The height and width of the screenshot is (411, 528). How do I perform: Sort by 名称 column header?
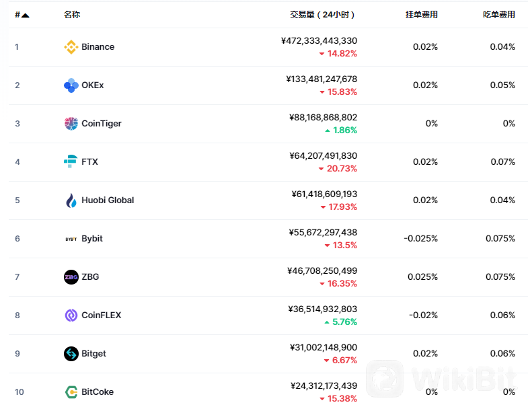click(x=72, y=15)
